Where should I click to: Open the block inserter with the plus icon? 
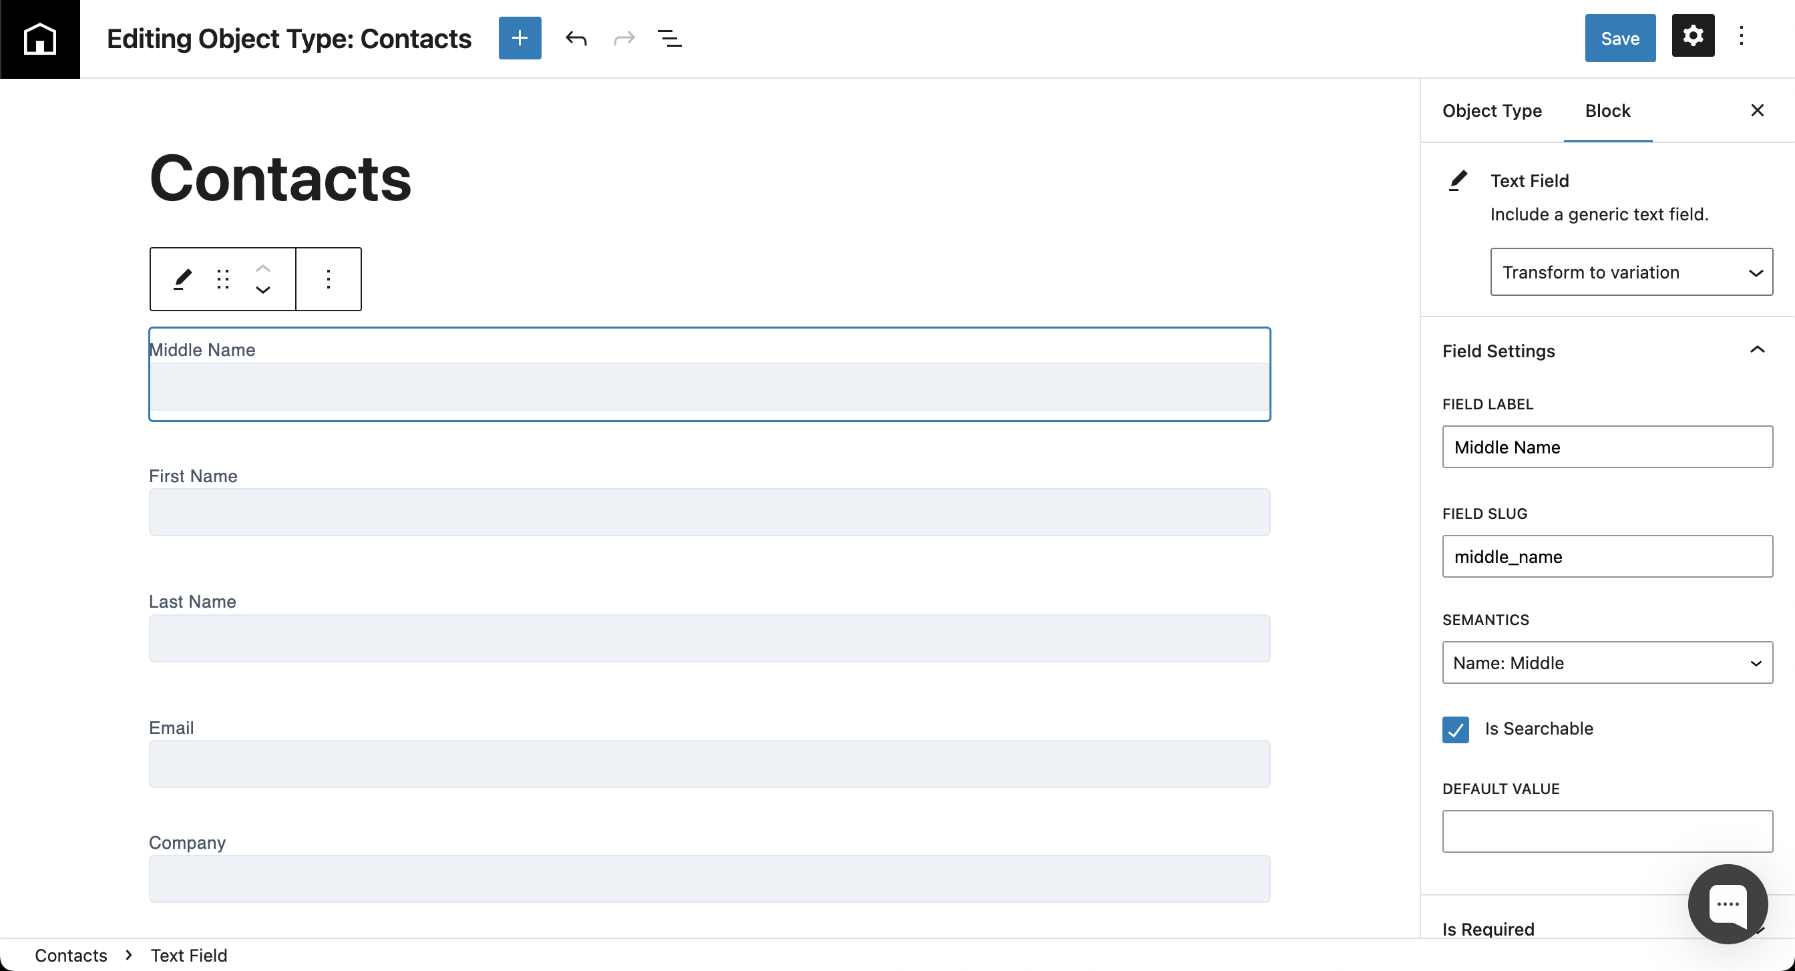click(x=520, y=38)
